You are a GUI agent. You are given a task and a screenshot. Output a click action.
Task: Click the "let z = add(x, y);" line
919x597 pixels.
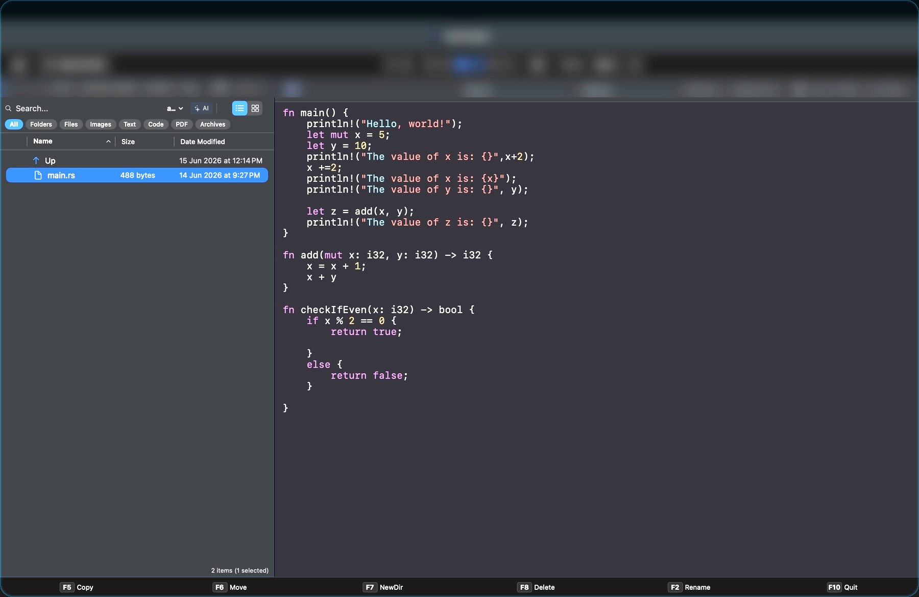(360, 211)
